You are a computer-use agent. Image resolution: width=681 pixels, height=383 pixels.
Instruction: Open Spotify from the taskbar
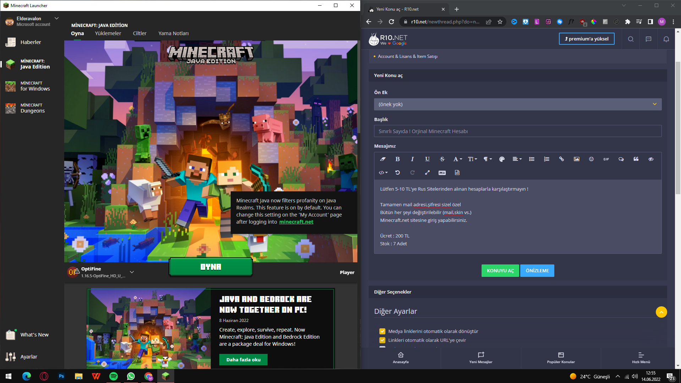(114, 376)
